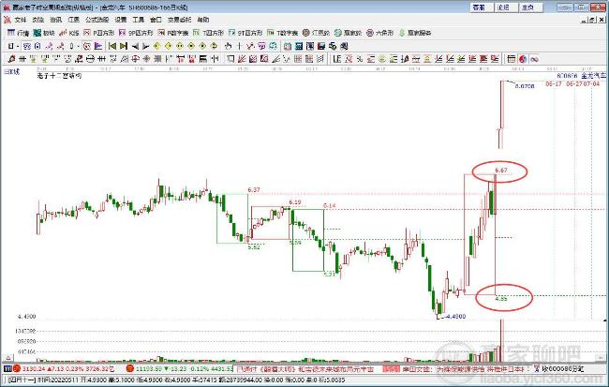This screenshot has width=609, height=387.
Task: Click the 高:5.1000 status bar value
Action: (x=122, y=380)
